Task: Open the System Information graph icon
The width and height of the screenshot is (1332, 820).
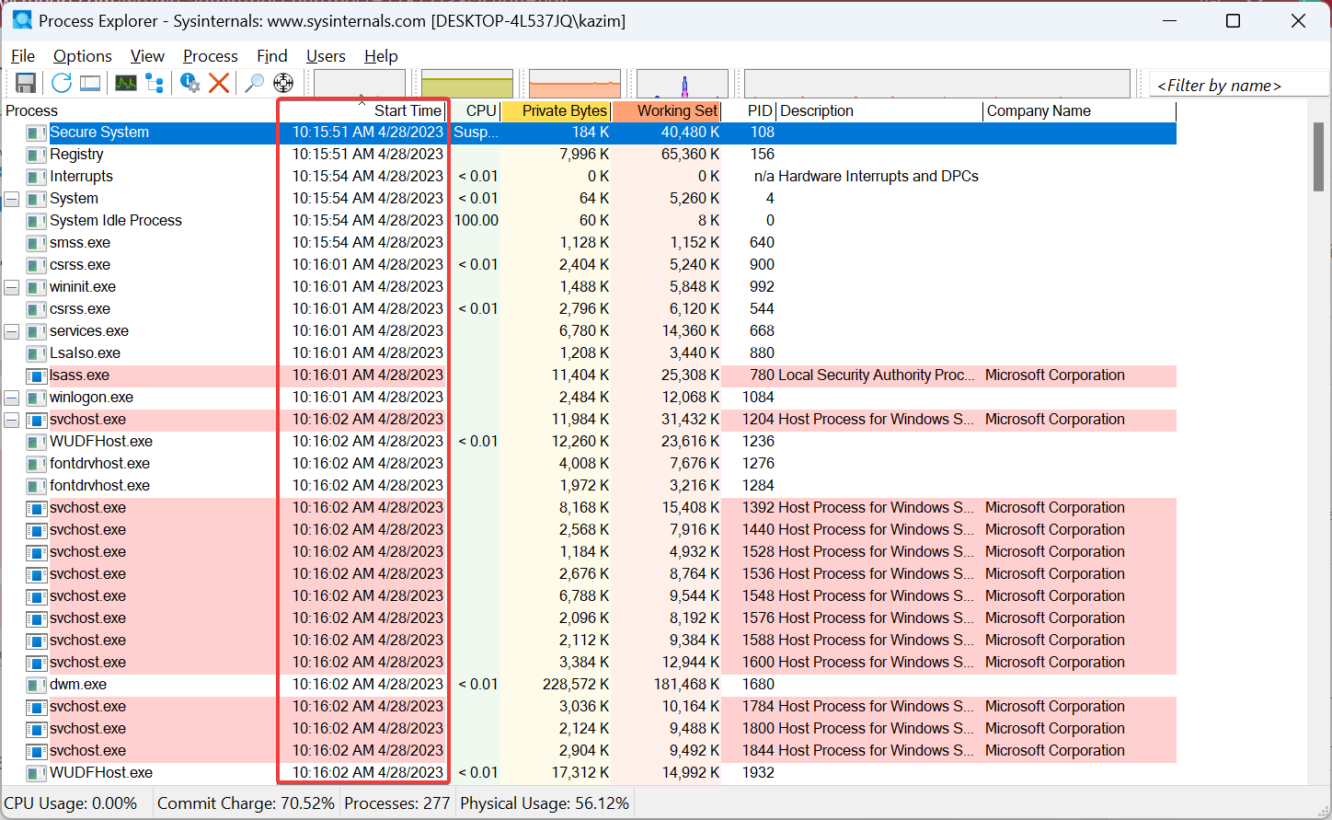Action: pos(126,83)
